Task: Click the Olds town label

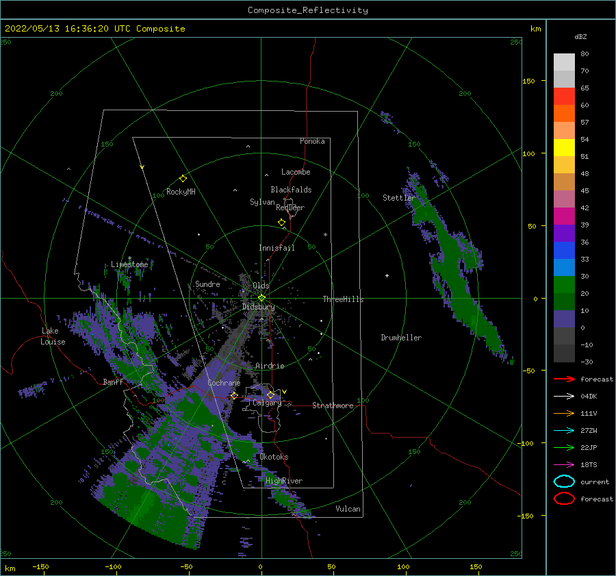Action: 261,286
